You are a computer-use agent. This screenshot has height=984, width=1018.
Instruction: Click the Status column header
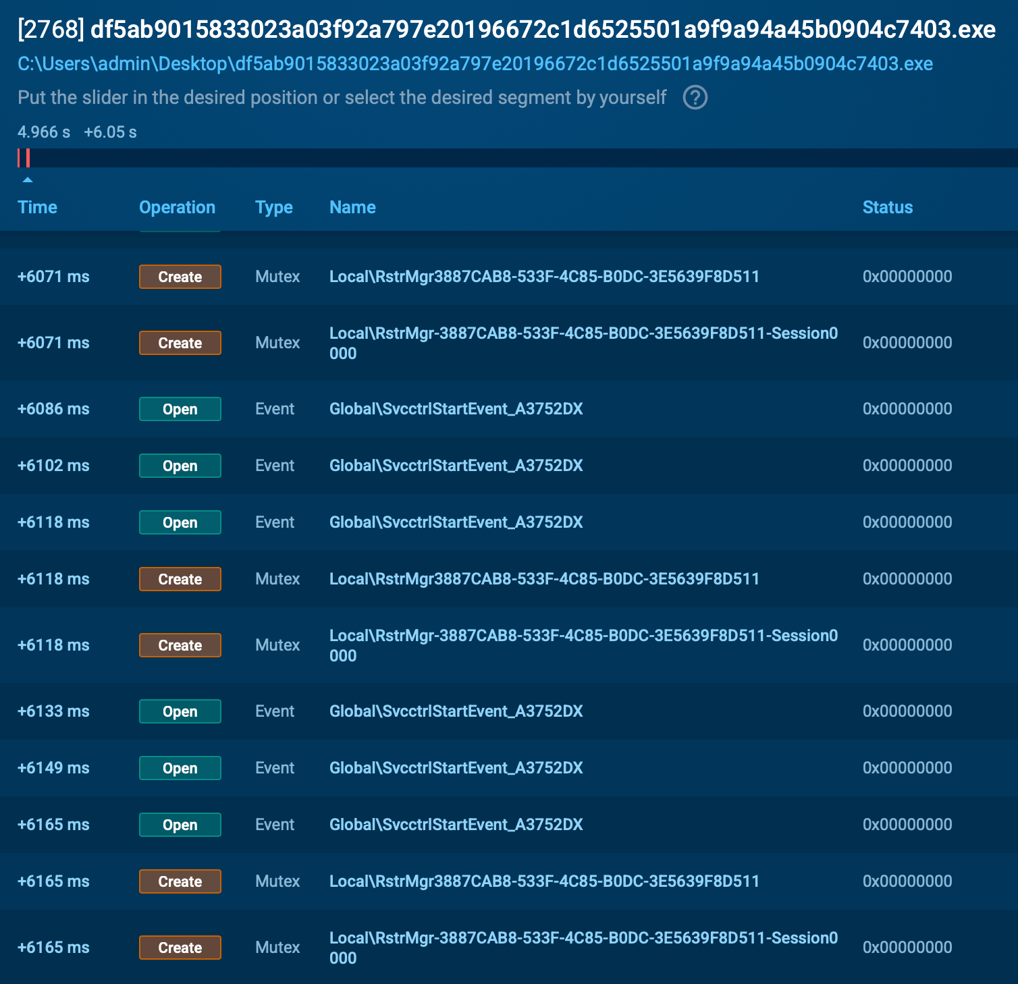[x=887, y=207]
